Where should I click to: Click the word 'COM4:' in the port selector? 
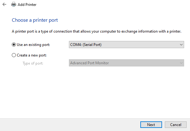(x=75, y=45)
